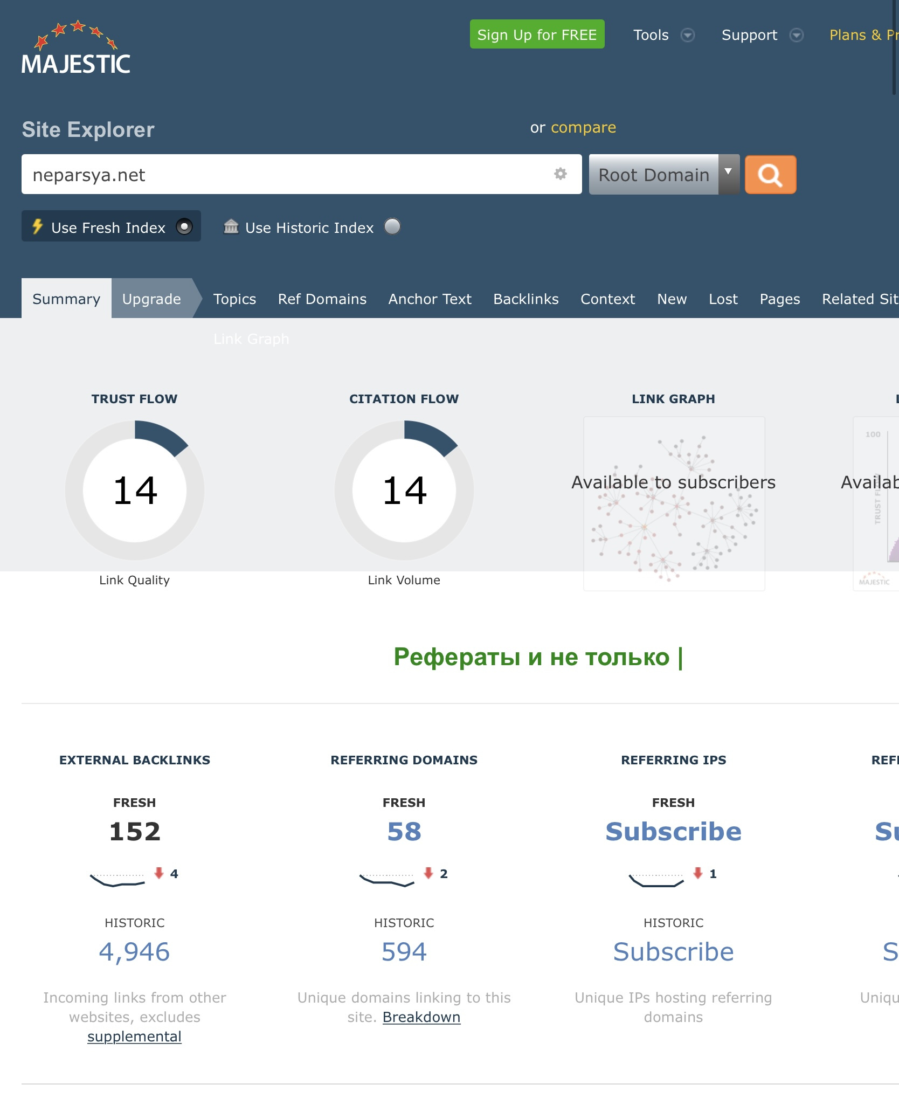This screenshot has height=1098, width=899.
Task: Click the Citation Flow gauge showing 14
Action: tap(404, 490)
